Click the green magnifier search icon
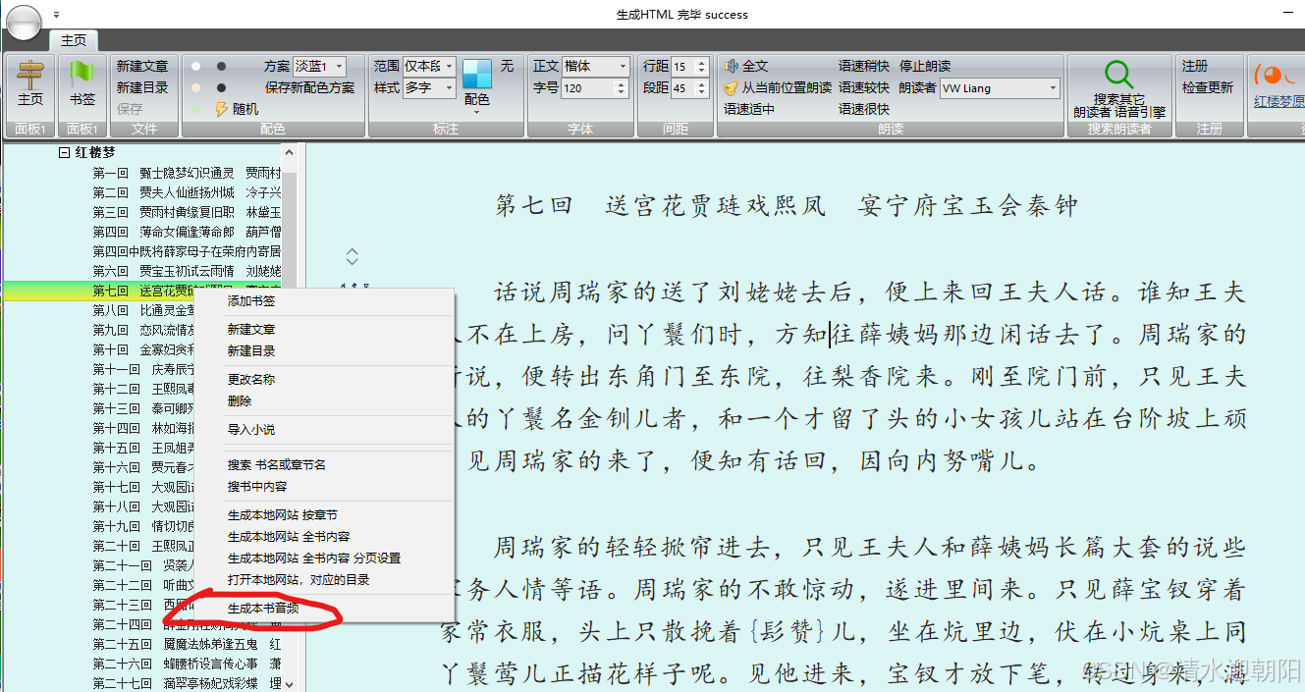 [x=1118, y=75]
